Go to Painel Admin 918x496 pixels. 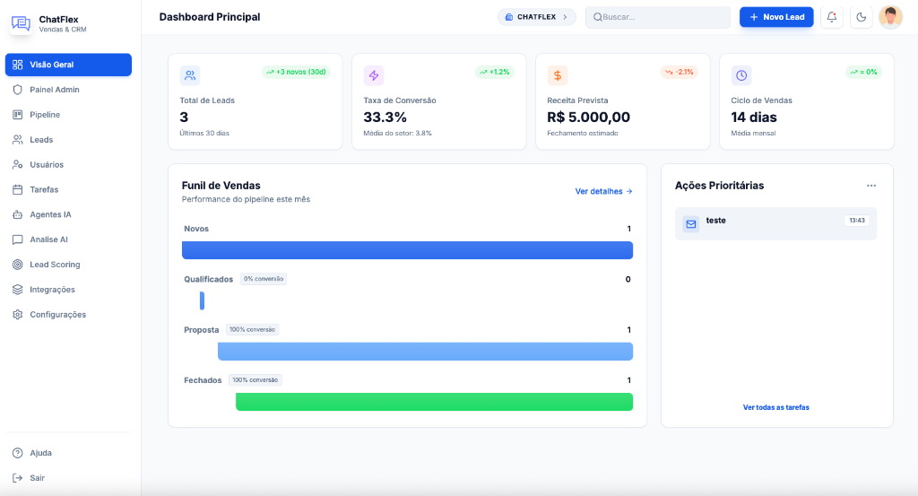click(68, 90)
